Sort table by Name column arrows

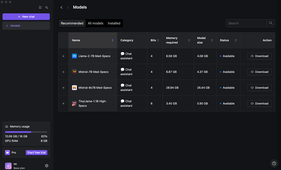pos(112,40)
